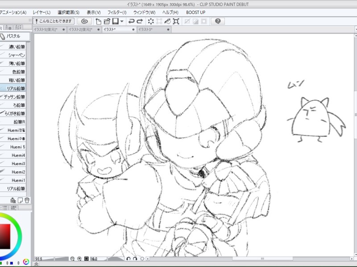Click the Scale/Rotate transform icon

click(176, 21)
